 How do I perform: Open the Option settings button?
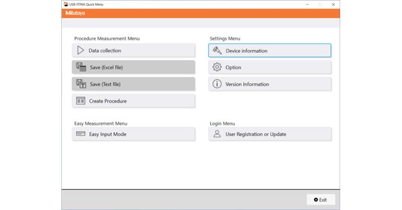pyautogui.click(x=270, y=67)
